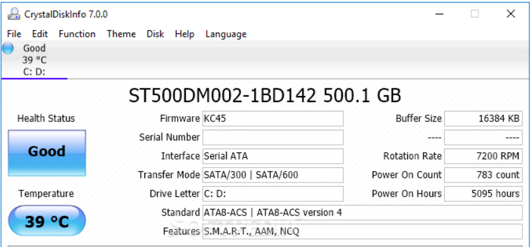Click the Power On Hours value 5095 hours
Image resolution: width=531 pixels, height=247 pixels.
483,194
